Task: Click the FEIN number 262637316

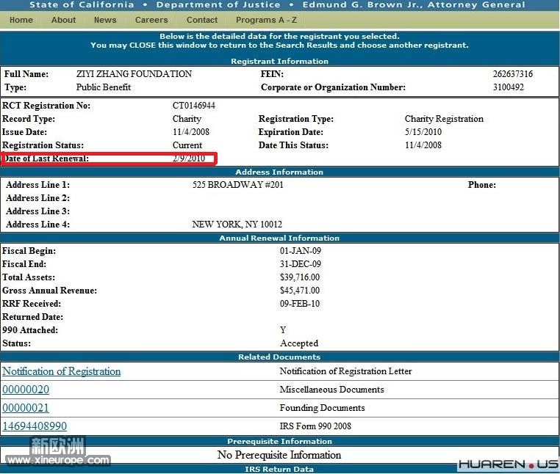Action: pos(512,74)
